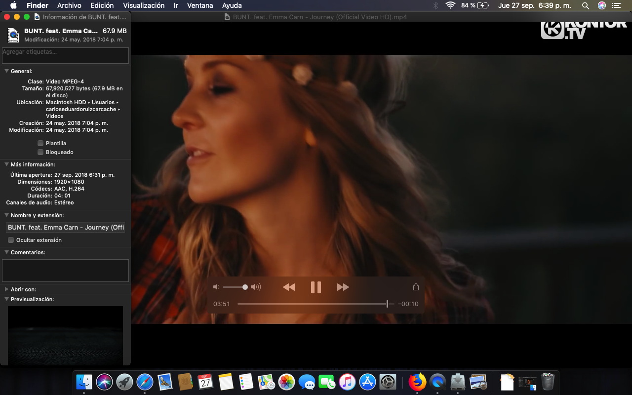This screenshot has height=395, width=632.
Task: Click the playback progress bar playhead
Action: click(x=387, y=304)
